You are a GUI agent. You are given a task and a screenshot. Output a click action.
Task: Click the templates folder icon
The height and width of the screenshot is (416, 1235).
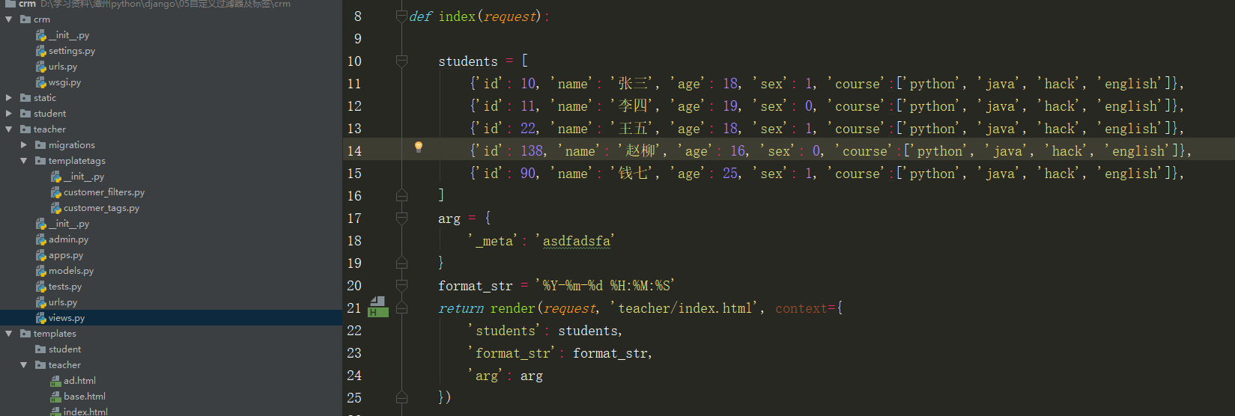click(25, 334)
